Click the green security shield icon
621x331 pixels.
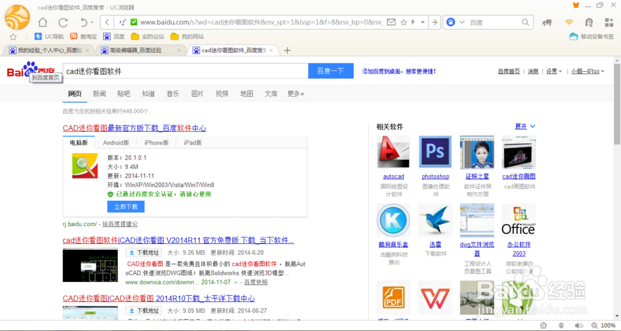[x=134, y=22]
